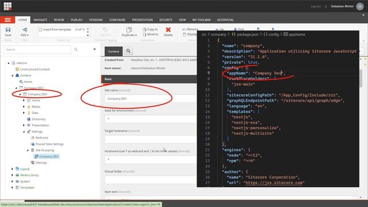Image resolution: width=368 pixels, height=207 pixels.
Task: Expand the Presentation node arrow
Action: (24, 125)
